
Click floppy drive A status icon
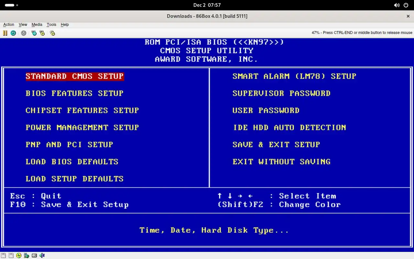(3, 255)
